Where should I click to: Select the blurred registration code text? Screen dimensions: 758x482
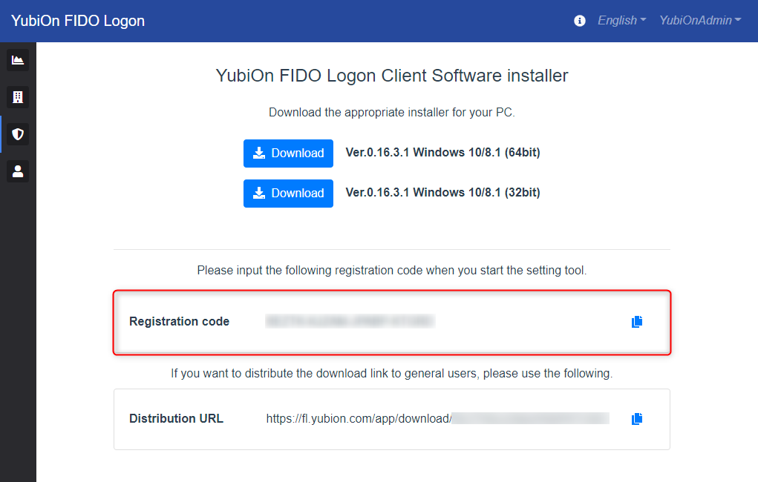350,321
